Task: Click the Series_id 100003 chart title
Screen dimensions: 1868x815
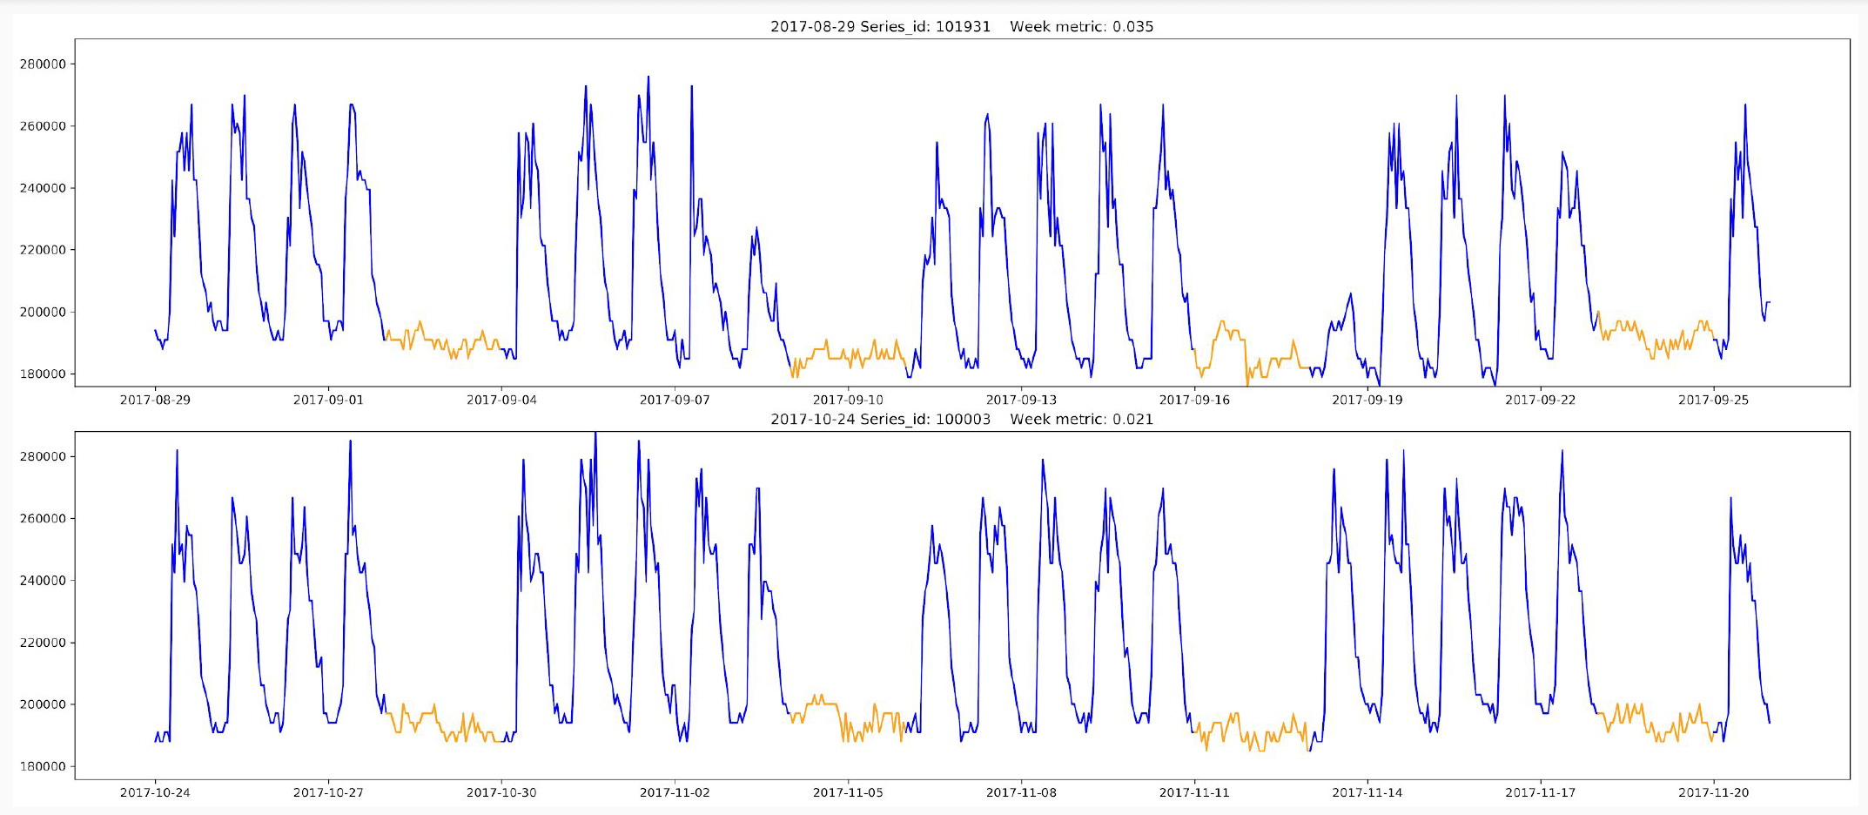Action: (x=961, y=419)
